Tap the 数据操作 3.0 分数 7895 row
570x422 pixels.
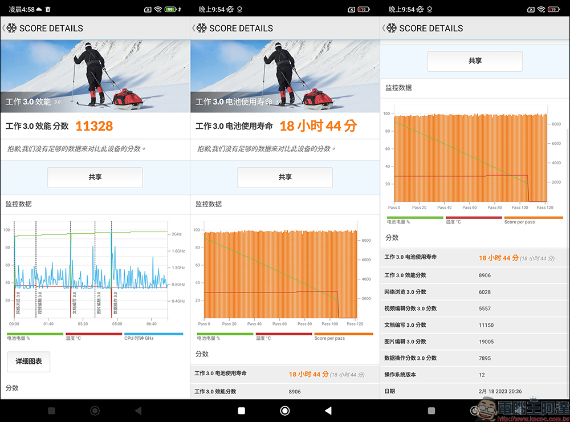click(x=475, y=358)
